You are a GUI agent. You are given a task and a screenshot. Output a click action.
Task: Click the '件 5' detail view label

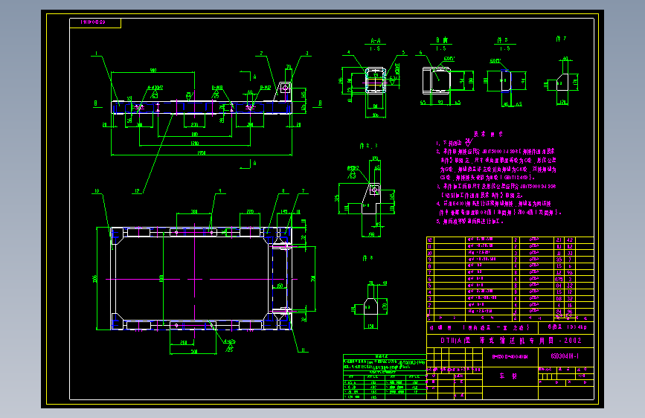502,40
